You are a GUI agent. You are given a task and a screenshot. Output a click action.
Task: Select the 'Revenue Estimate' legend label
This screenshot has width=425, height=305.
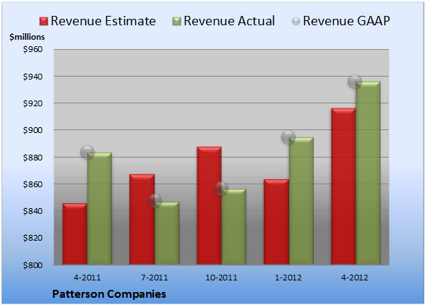(103, 21)
